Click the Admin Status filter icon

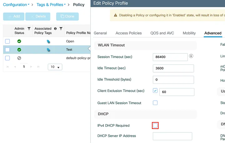(29, 29)
